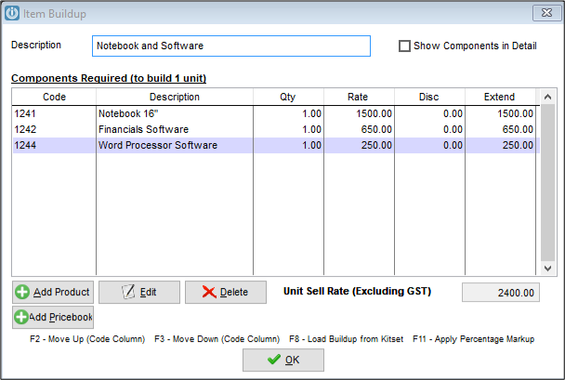Image resolution: width=565 pixels, height=380 pixels.
Task: Click the green checkmark OK icon
Action: (x=274, y=360)
